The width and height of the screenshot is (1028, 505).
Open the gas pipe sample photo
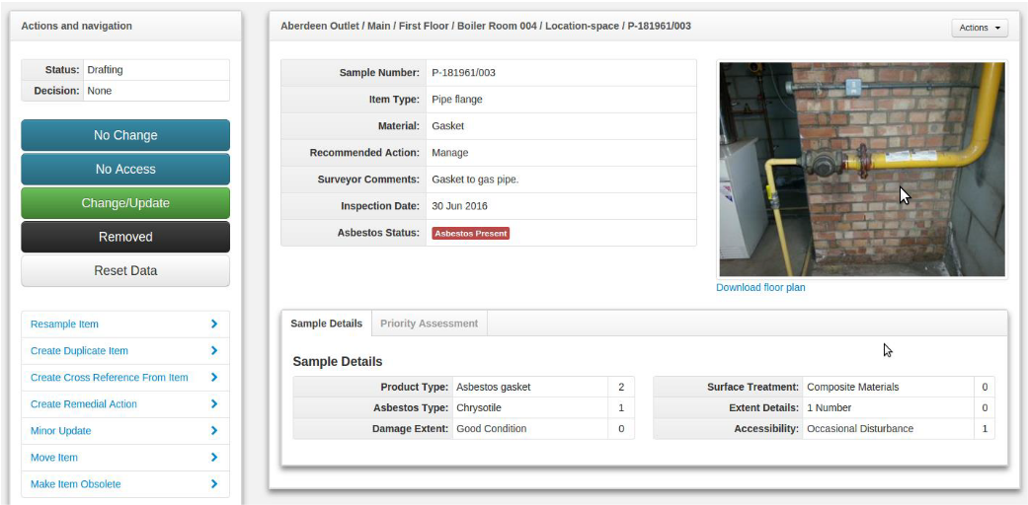861,169
